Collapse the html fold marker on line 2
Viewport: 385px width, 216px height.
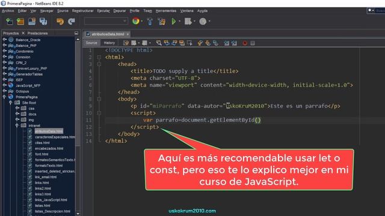[99, 58]
